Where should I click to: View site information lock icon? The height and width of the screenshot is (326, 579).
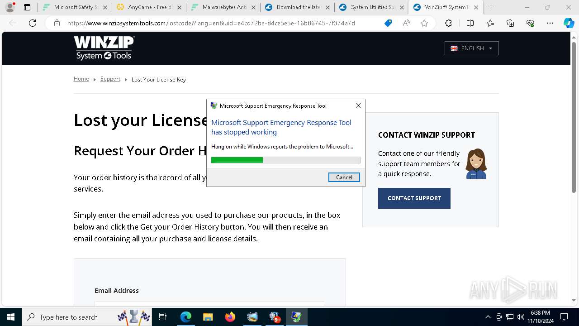(57, 24)
